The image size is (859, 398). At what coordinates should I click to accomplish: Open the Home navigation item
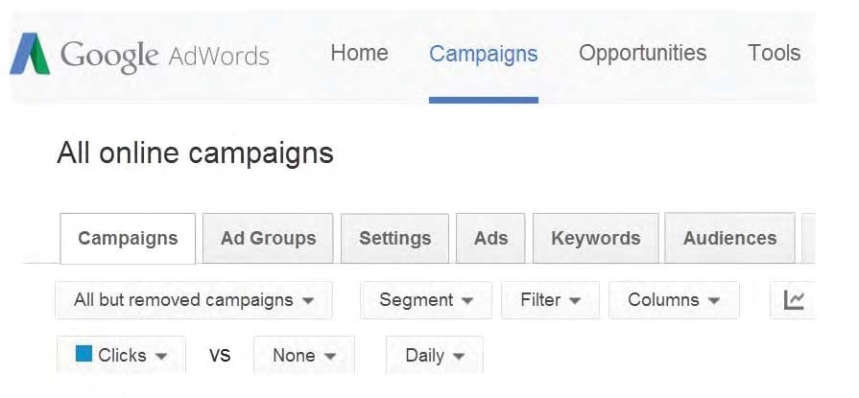pos(359,53)
